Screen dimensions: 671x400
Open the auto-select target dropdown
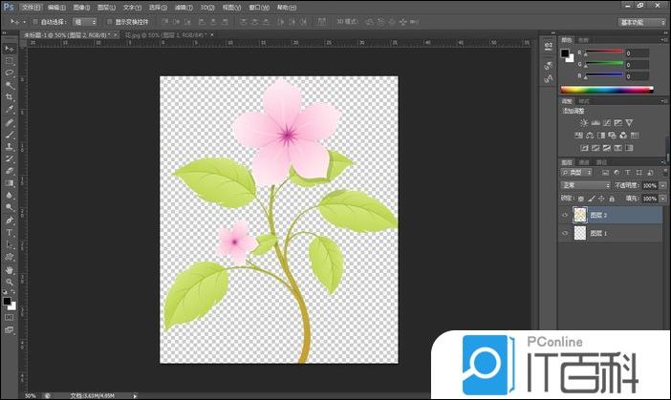coord(84,20)
